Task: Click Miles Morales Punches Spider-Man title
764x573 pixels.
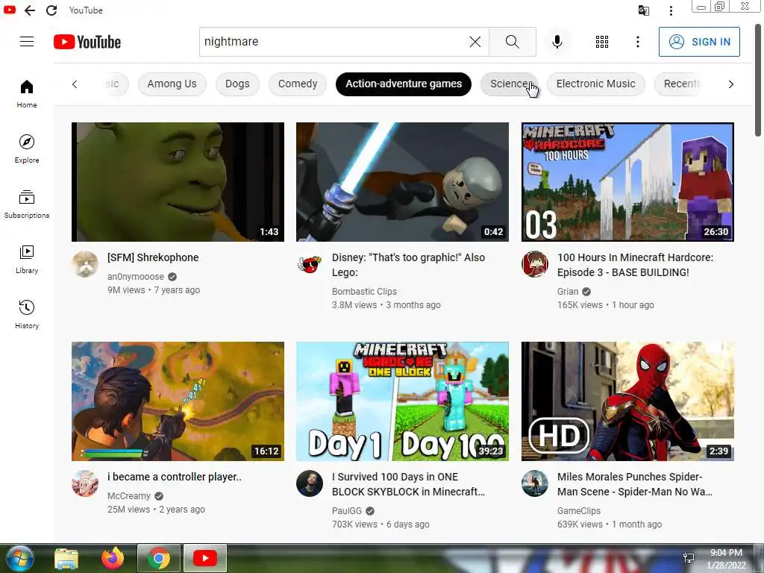Action: point(634,484)
